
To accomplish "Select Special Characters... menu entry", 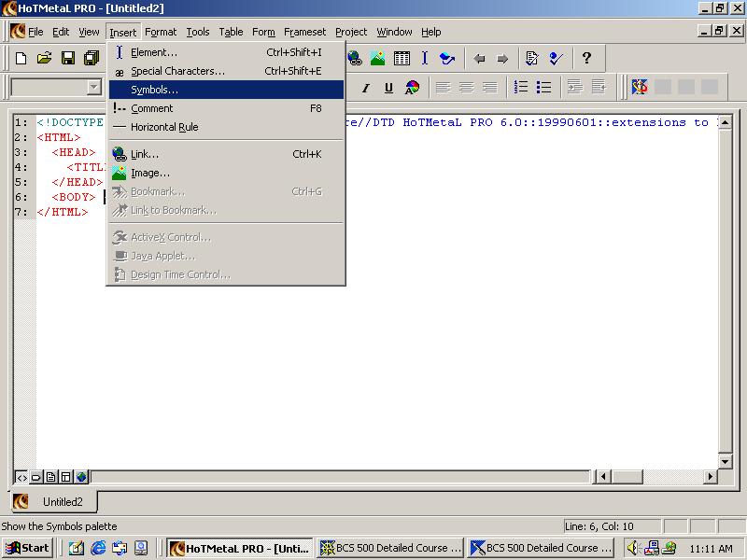I will [226, 71].
